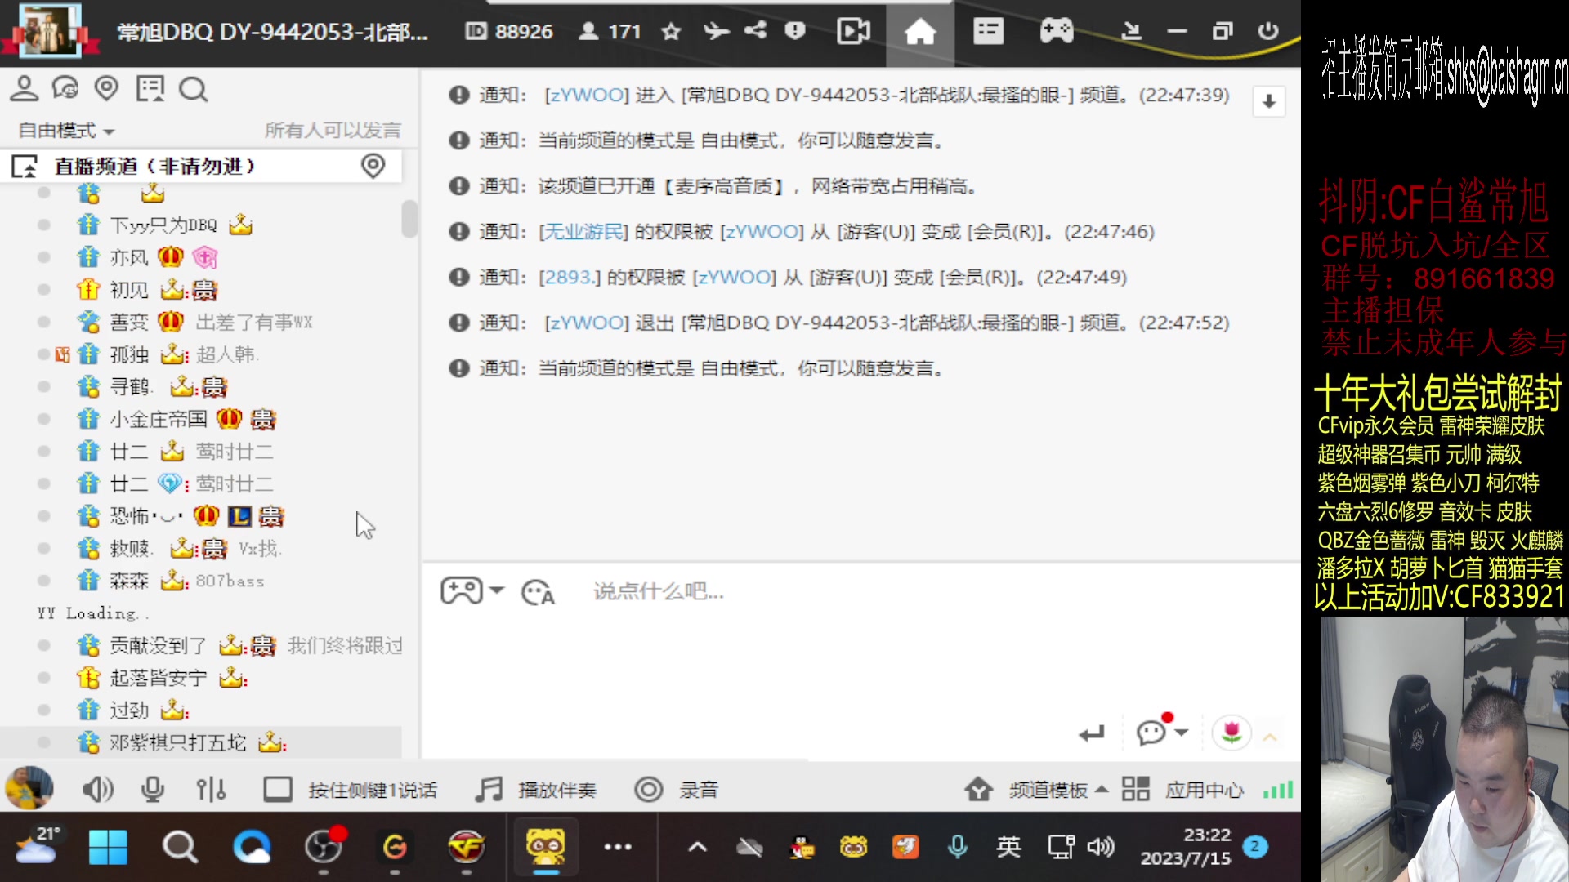
Task: Collapse the 频道模板 panel arrow
Action: pyautogui.click(x=1102, y=789)
